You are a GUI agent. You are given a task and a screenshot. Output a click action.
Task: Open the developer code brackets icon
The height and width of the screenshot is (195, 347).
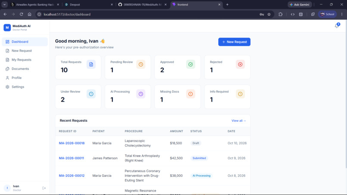293,14
